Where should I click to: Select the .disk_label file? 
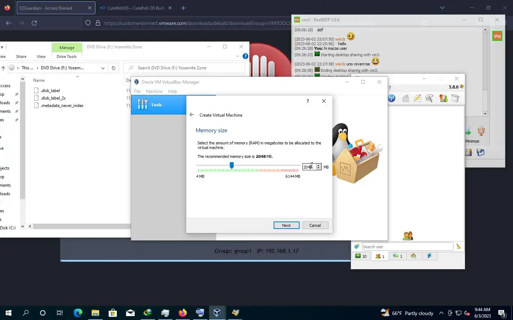coord(50,91)
